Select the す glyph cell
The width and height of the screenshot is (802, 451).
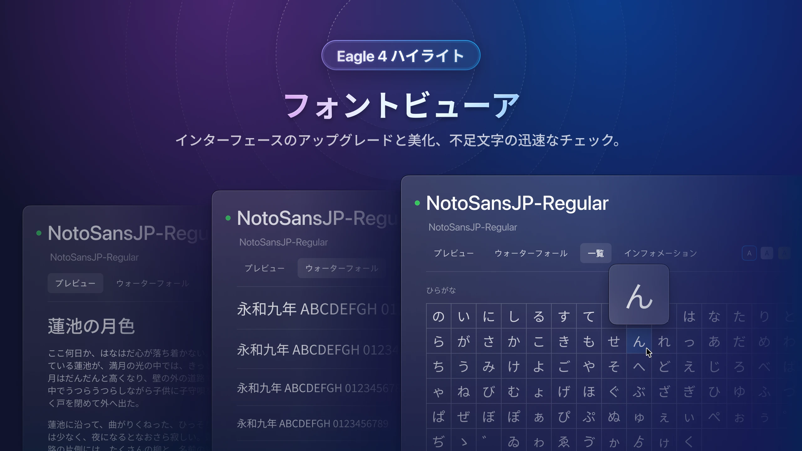[564, 316]
